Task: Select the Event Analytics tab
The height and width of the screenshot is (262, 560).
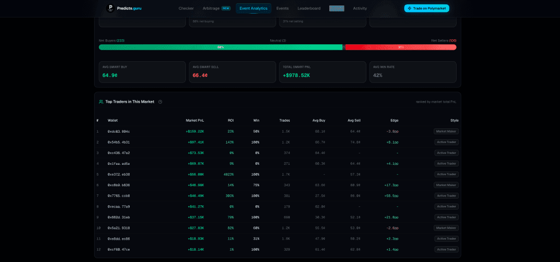Action: [x=254, y=8]
